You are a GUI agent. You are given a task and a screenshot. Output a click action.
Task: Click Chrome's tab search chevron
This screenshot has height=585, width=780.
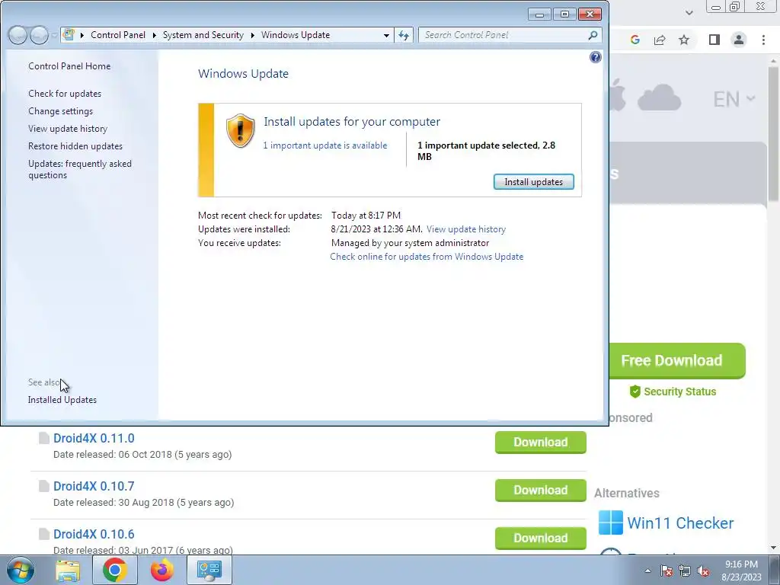click(x=689, y=13)
